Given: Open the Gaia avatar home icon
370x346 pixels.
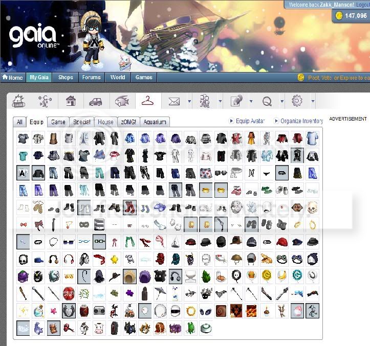Looking at the screenshot, I should pos(18,101).
